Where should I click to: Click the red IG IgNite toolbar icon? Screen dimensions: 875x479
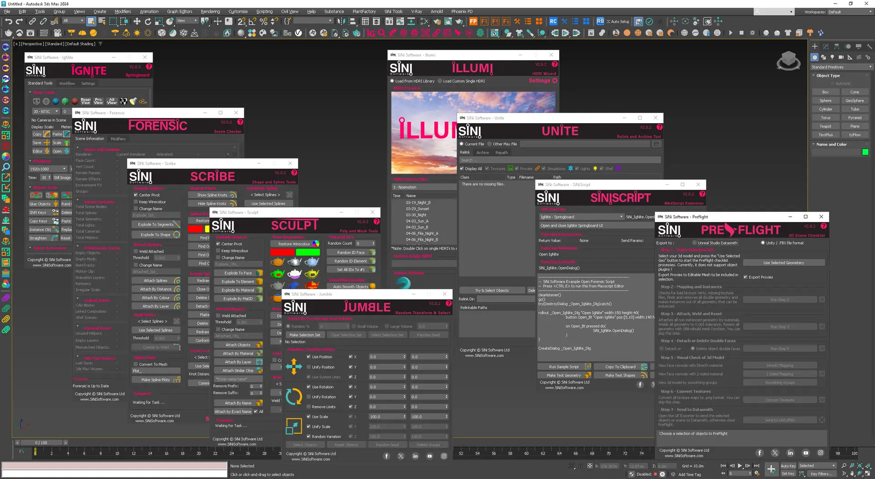pyautogui.click(x=371, y=33)
